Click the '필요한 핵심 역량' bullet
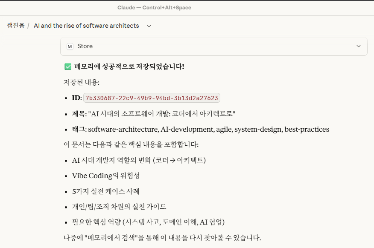 click(148, 222)
